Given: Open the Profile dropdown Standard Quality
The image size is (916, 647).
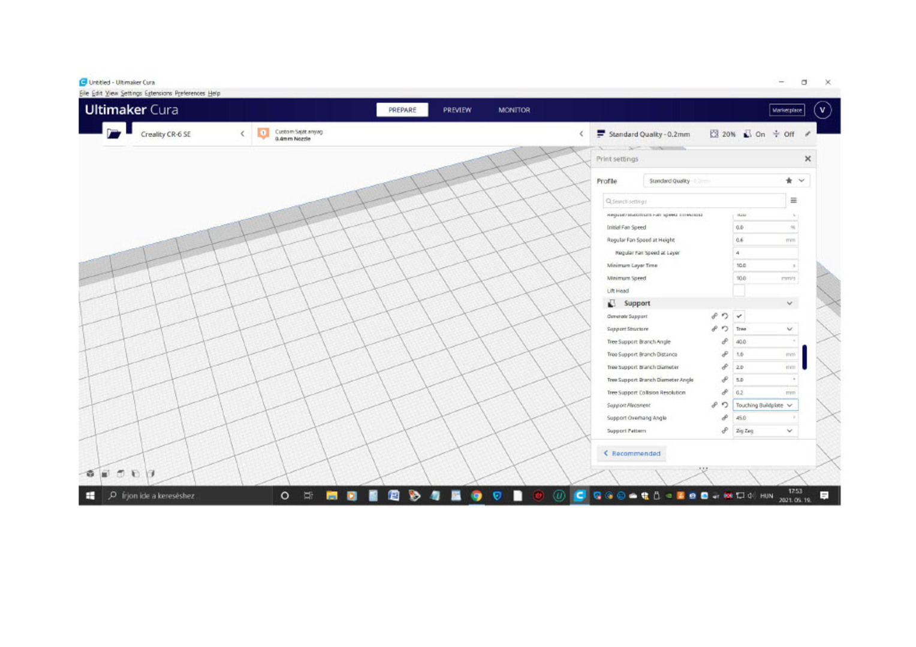Looking at the screenshot, I should [727, 181].
